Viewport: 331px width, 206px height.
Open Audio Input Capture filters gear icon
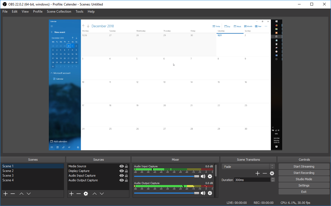210,176
